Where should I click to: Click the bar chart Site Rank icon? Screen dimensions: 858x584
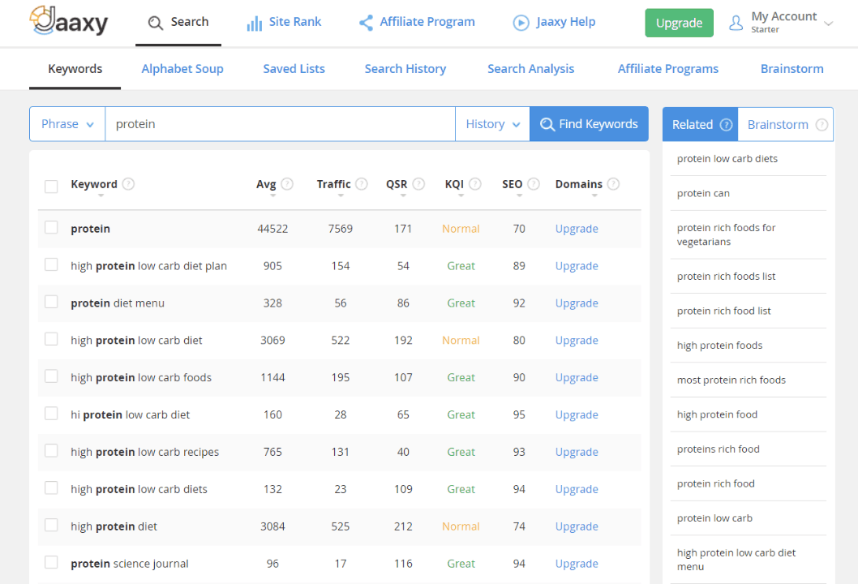254,23
